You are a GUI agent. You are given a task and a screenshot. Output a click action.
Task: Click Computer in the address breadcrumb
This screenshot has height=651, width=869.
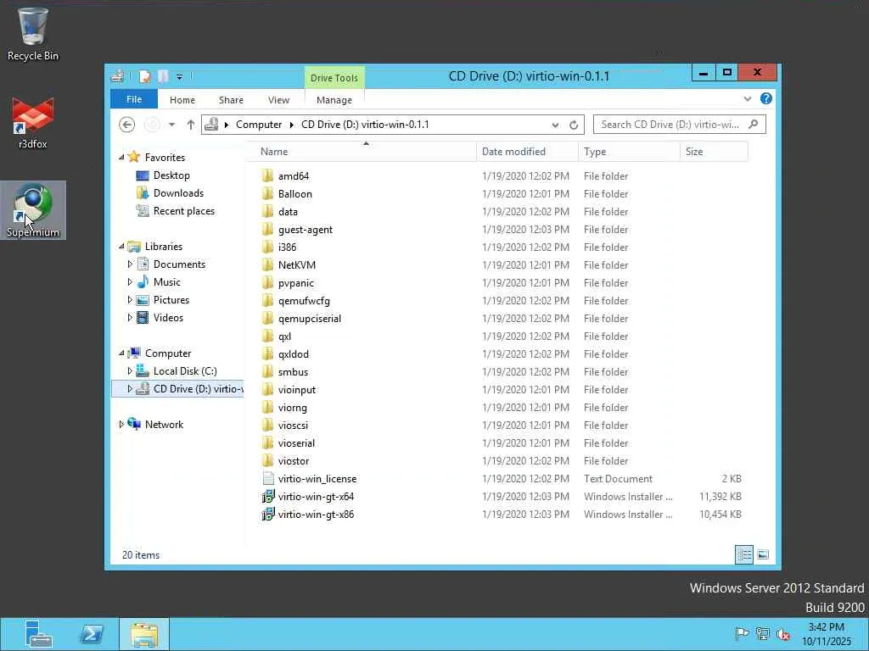point(259,125)
